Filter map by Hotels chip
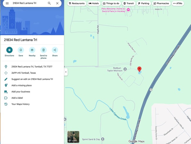 click(x=94, y=4)
